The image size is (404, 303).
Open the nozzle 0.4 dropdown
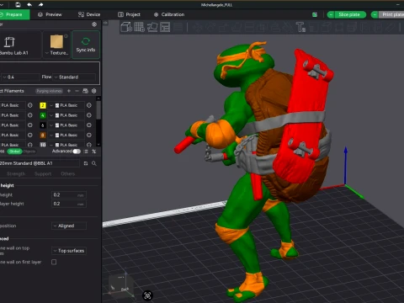tap(20, 77)
